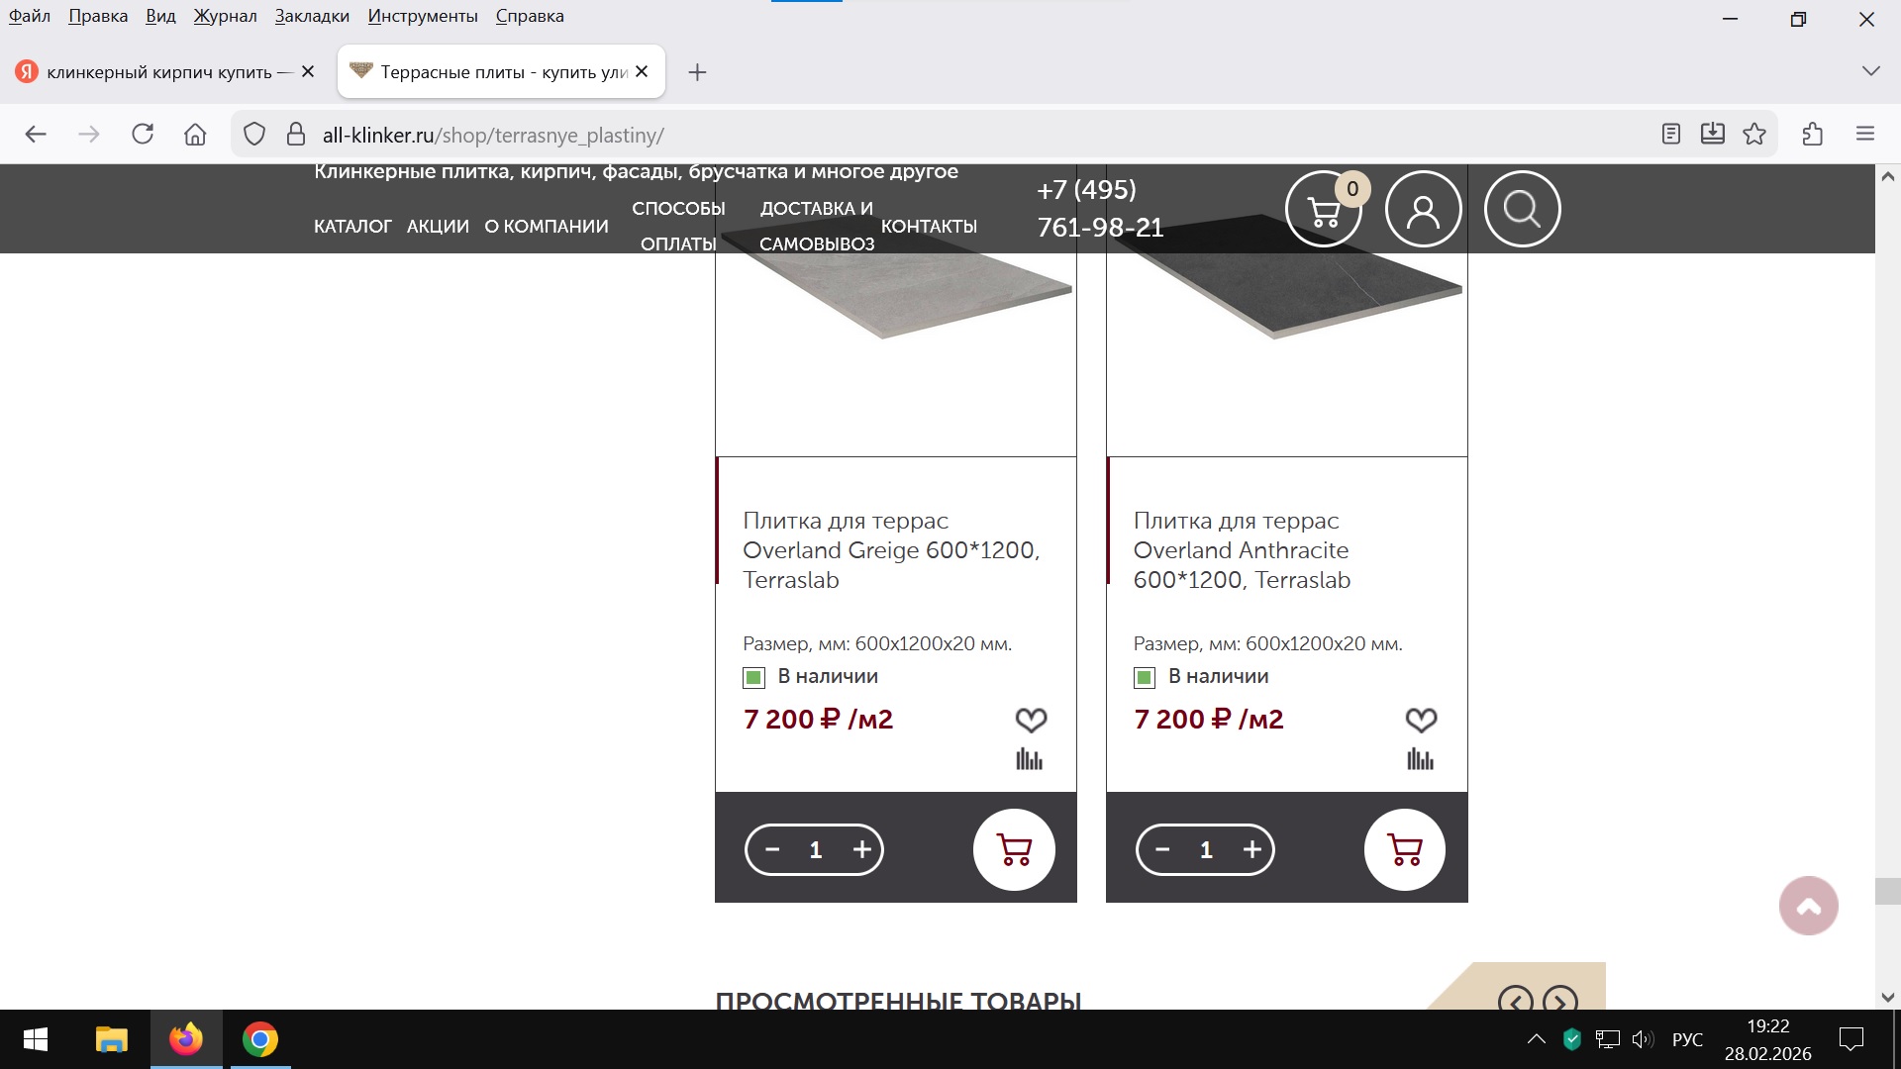
Task: Add Overland Greige tile to favorites
Action: tap(1031, 720)
